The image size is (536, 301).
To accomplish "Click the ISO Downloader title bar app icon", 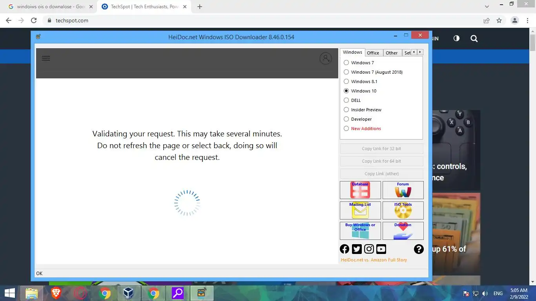I will tap(38, 36).
